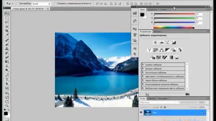
Task: Add a Hue/Saturation adjustment
Action: coord(156,50)
